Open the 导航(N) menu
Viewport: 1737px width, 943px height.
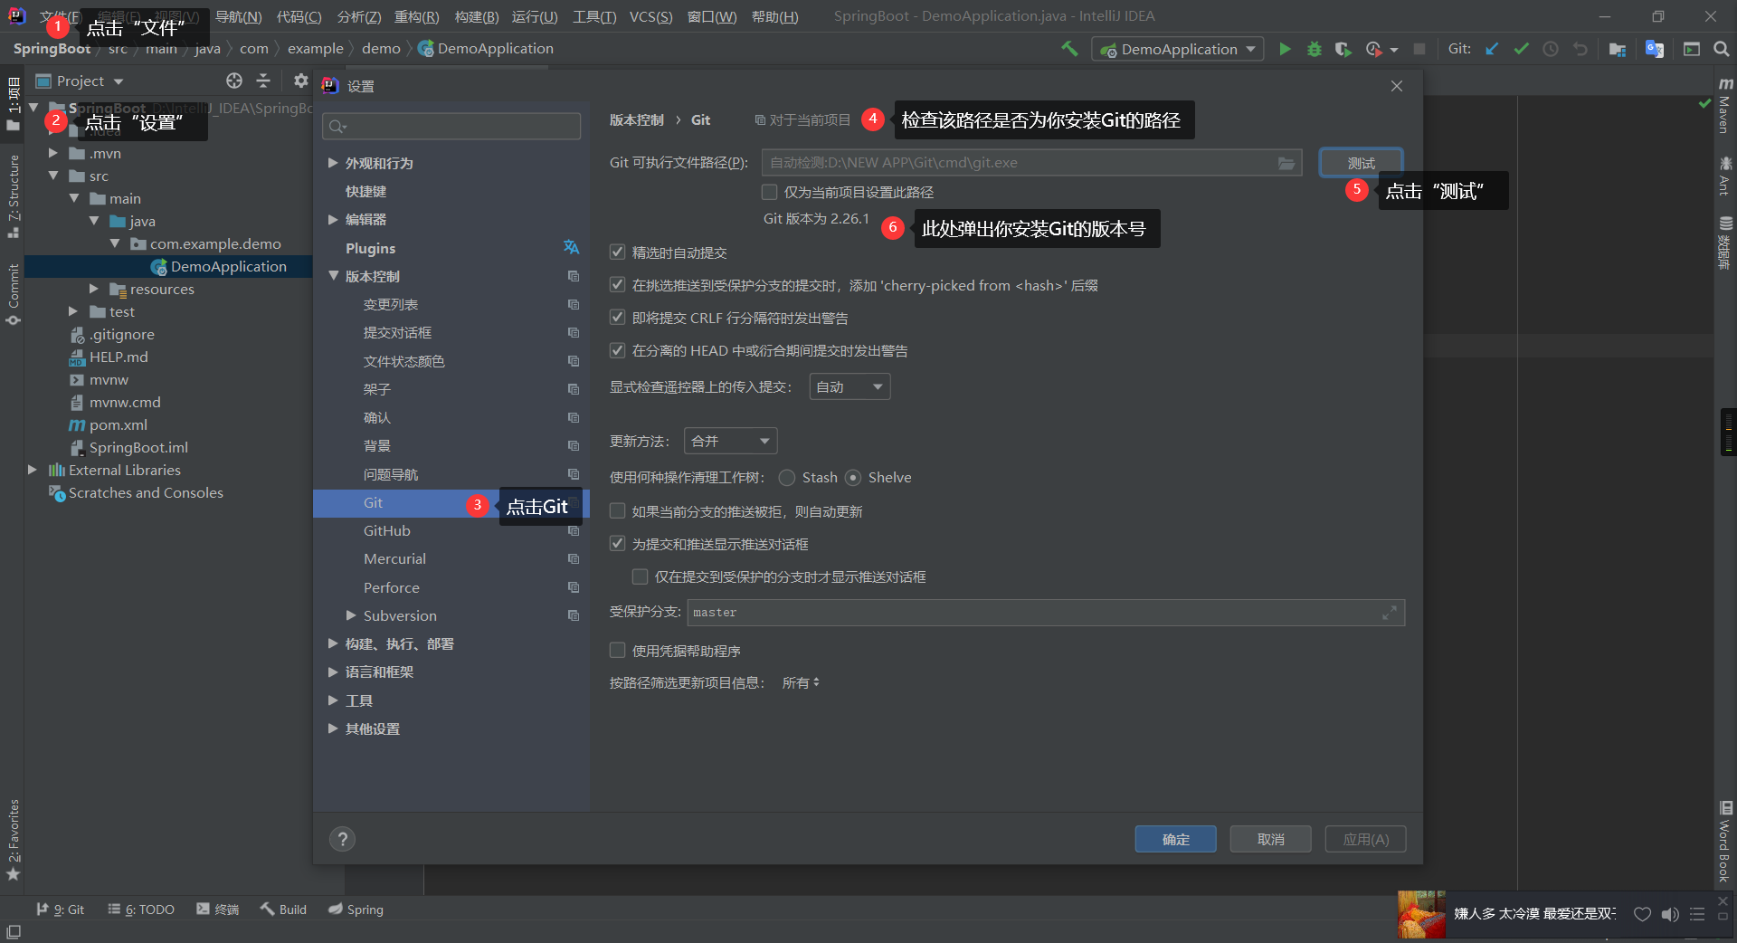pos(238,16)
